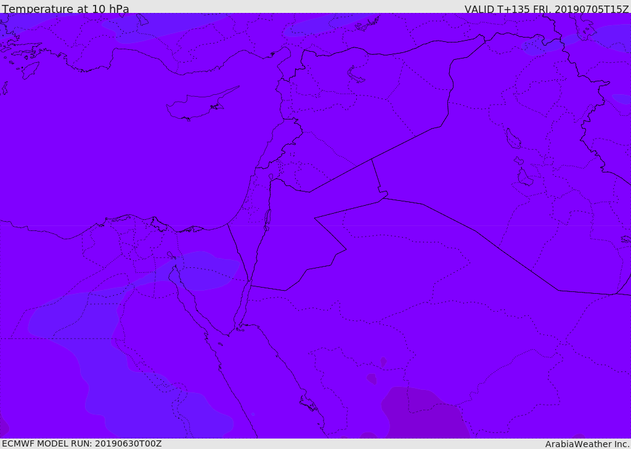Image resolution: width=631 pixels, height=449 pixels.
Task: Click the Dead Sea outline on map
Action: pyautogui.click(x=267, y=220)
